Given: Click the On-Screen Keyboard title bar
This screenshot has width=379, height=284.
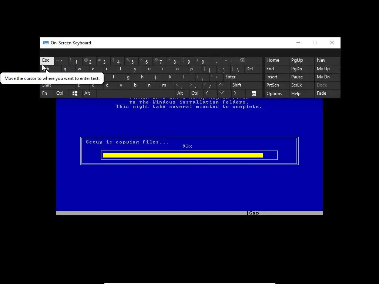Looking at the screenshot, I should 190,43.
